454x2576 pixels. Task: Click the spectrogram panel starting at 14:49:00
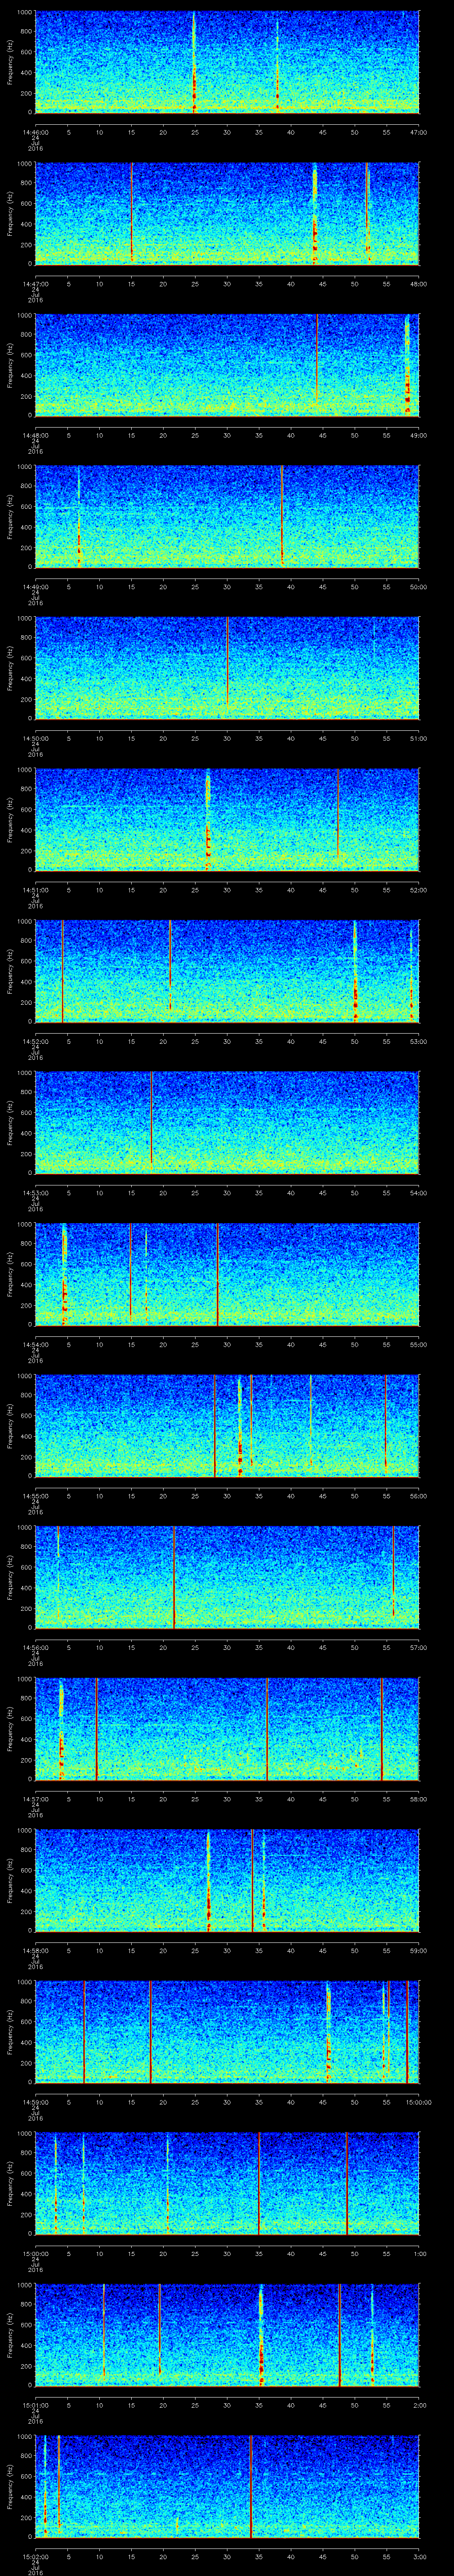(x=227, y=517)
